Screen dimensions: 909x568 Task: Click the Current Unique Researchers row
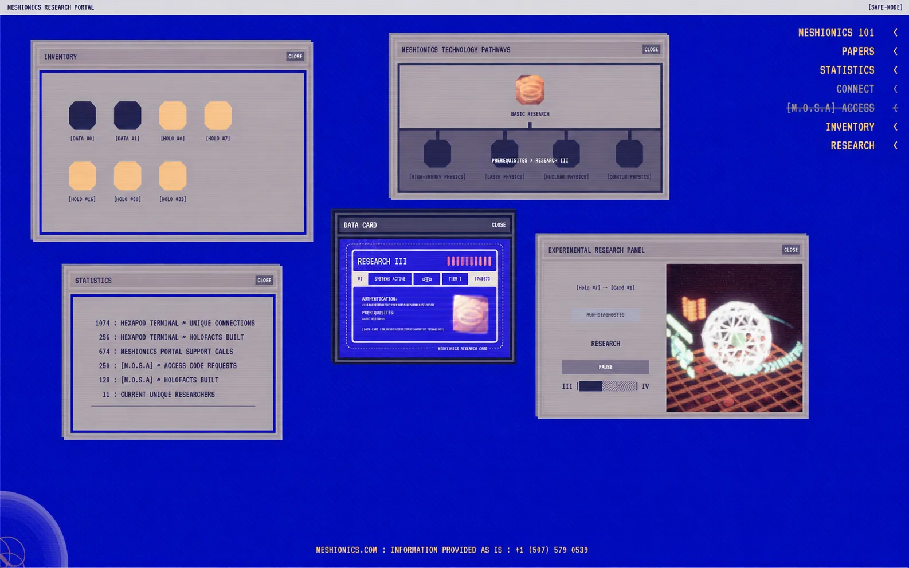(x=159, y=395)
